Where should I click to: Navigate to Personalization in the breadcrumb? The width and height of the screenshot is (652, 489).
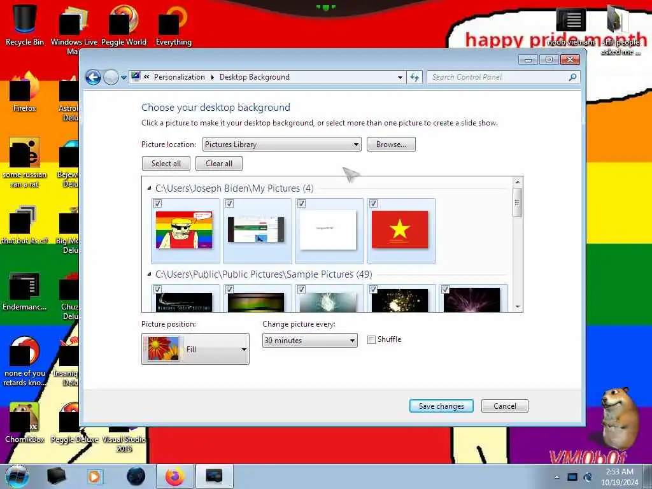[179, 77]
